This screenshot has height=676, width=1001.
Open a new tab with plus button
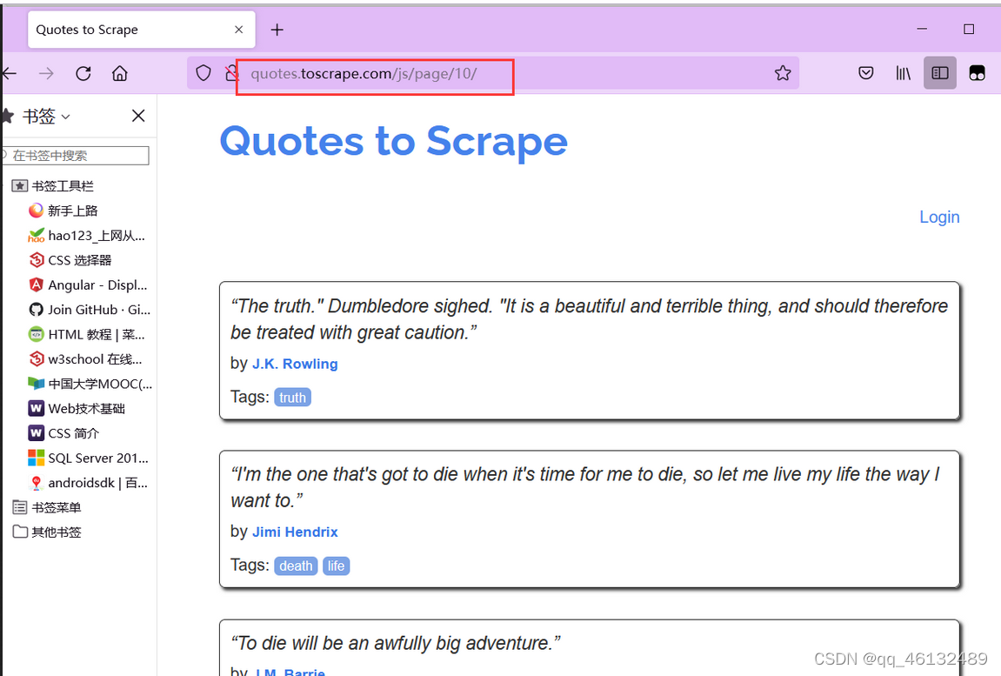point(277,30)
